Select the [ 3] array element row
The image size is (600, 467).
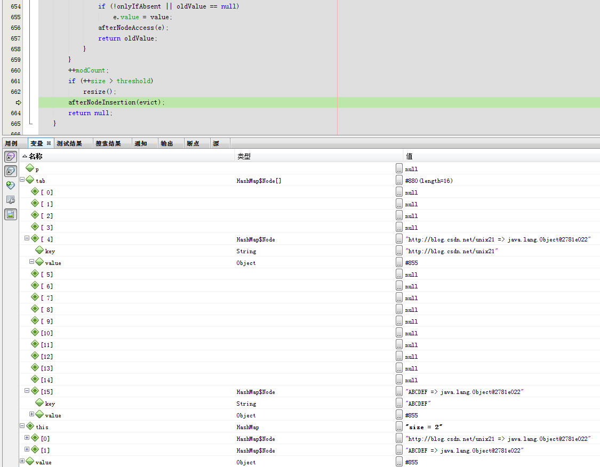[309, 227]
